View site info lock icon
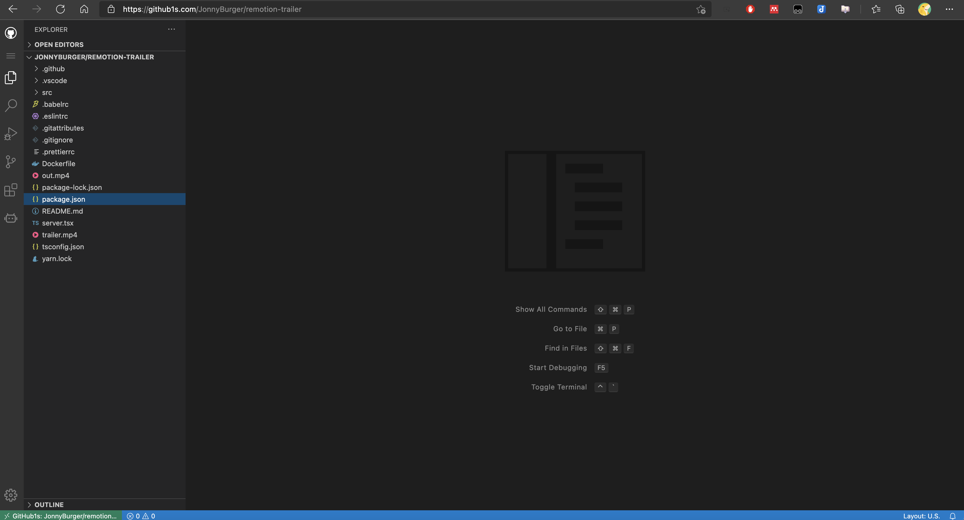This screenshot has height=520, width=964. (111, 9)
